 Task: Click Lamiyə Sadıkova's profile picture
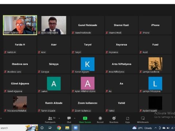click(155, 64)
